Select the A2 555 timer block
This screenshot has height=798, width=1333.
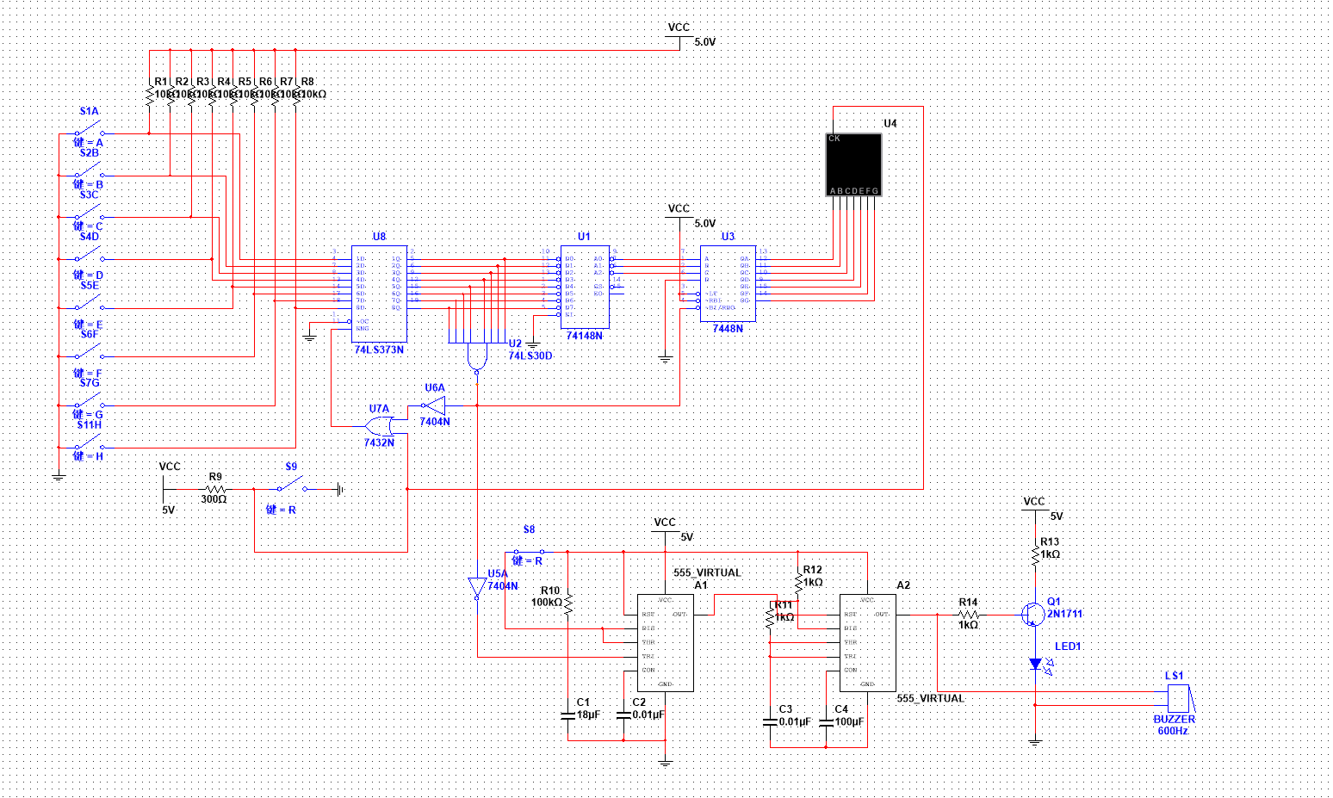coord(868,642)
